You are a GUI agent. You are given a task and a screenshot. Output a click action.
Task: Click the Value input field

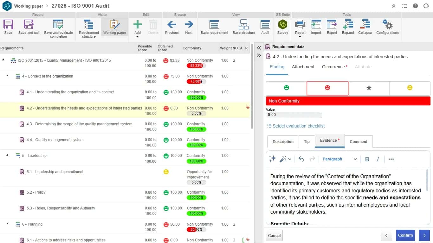(294, 115)
